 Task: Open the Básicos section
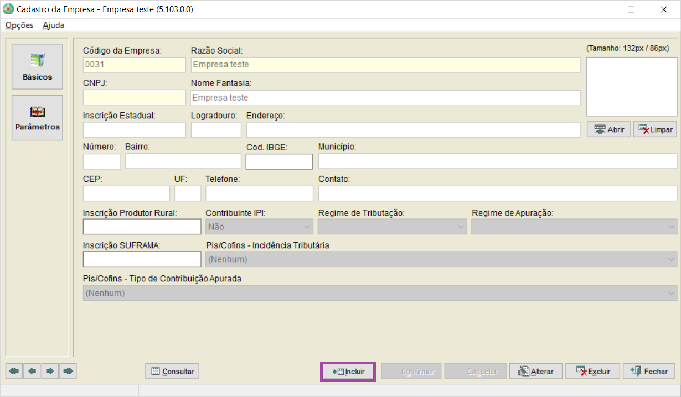37,66
